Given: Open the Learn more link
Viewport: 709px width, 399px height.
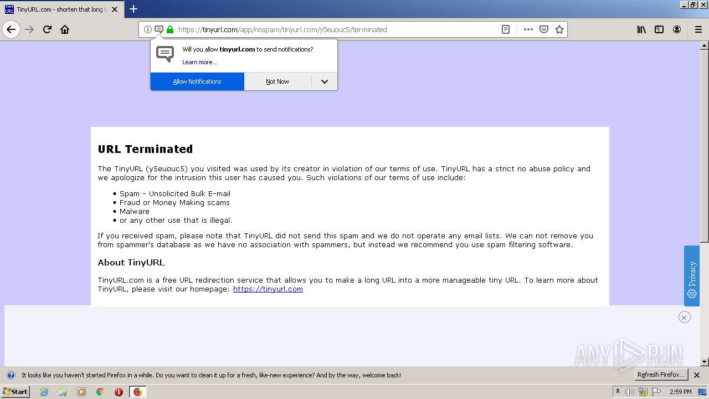Looking at the screenshot, I should tap(200, 62).
